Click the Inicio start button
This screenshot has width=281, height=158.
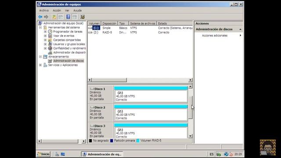(43, 154)
